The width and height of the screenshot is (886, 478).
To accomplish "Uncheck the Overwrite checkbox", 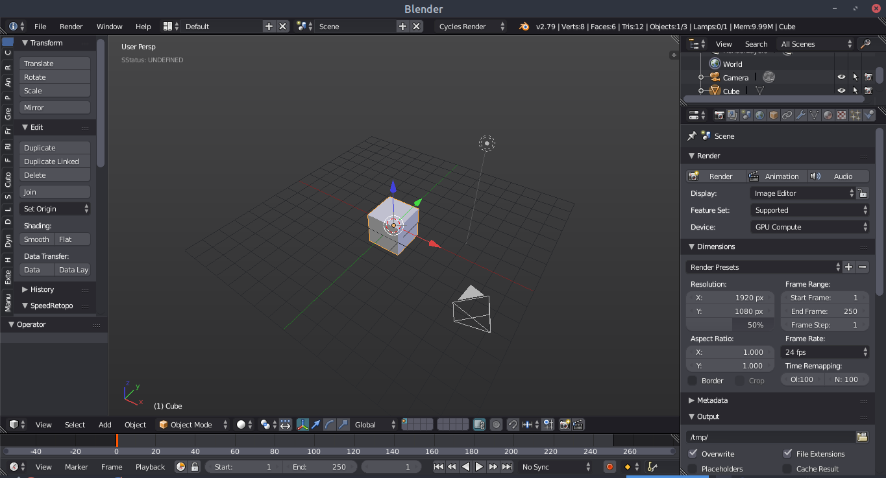I will 693,453.
